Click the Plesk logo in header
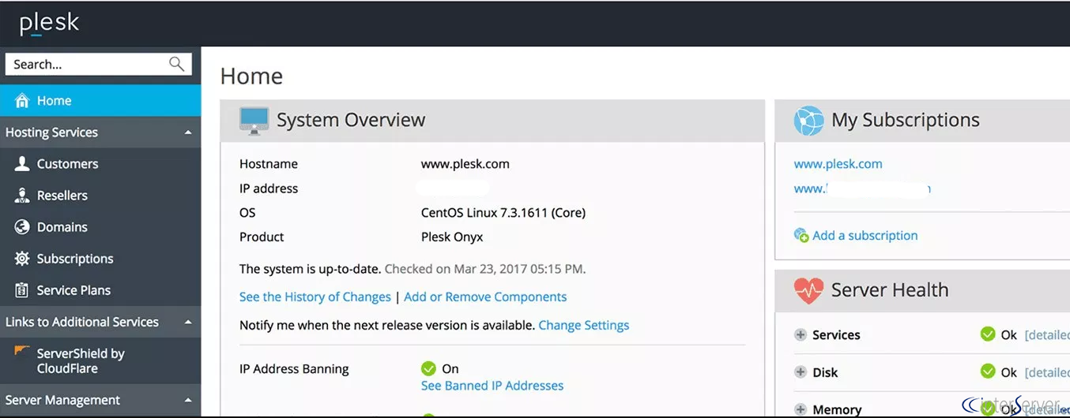This screenshot has height=418, width=1070. [49, 23]
